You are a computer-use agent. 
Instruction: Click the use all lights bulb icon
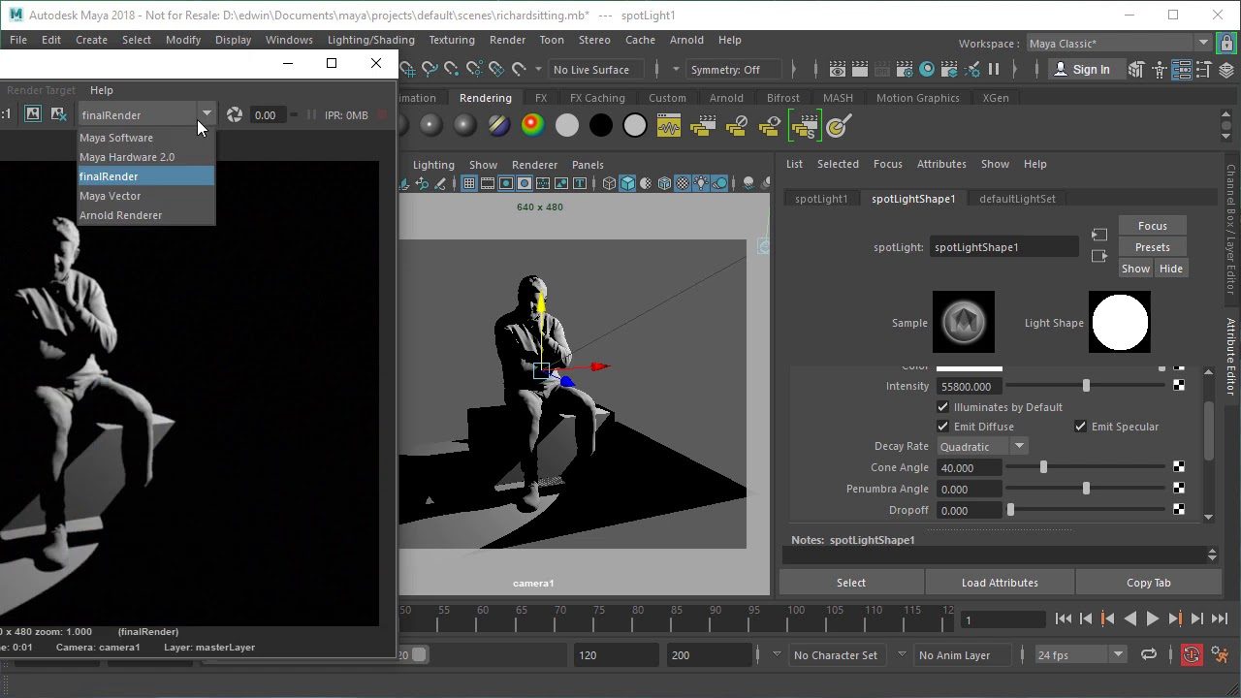(700, 183)
